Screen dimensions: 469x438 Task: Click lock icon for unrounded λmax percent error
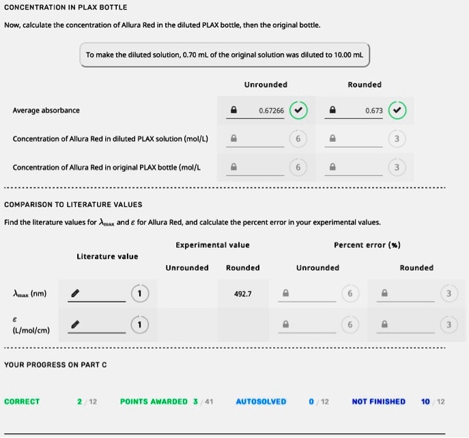coord(285,294)
